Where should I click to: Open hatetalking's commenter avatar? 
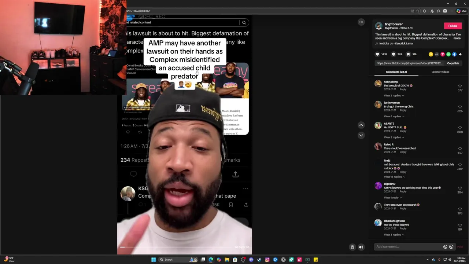point(378,84)
